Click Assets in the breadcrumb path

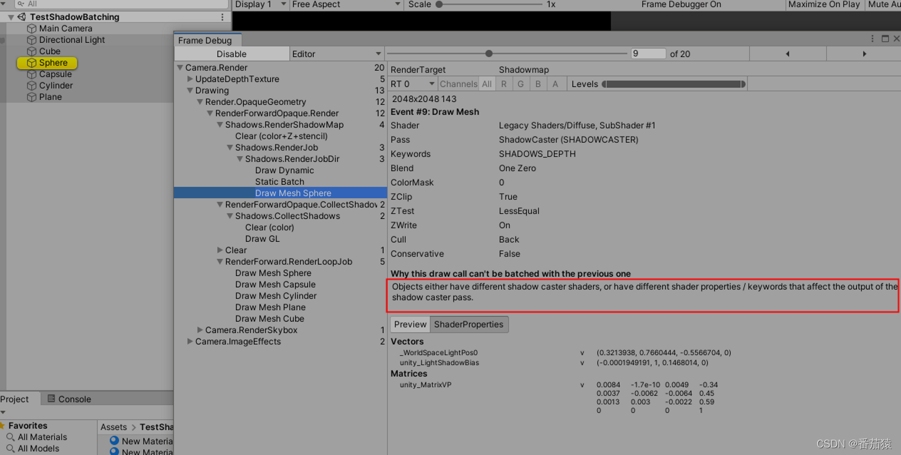[x=113, y=427]
